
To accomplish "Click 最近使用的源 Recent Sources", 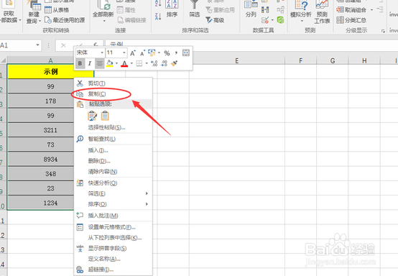I will [x=65, y=20].
